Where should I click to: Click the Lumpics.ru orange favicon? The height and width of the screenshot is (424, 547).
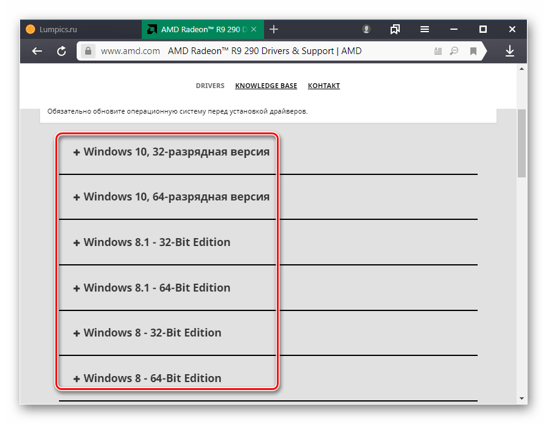click(x=30, y=29)
